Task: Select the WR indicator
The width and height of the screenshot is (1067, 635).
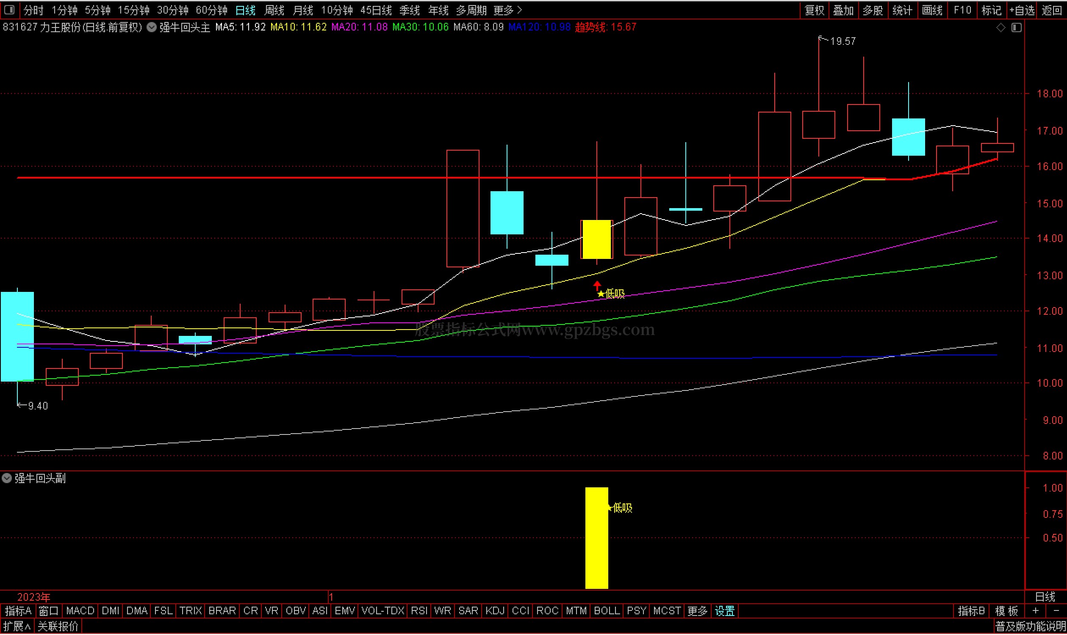Action: (443, 611)
